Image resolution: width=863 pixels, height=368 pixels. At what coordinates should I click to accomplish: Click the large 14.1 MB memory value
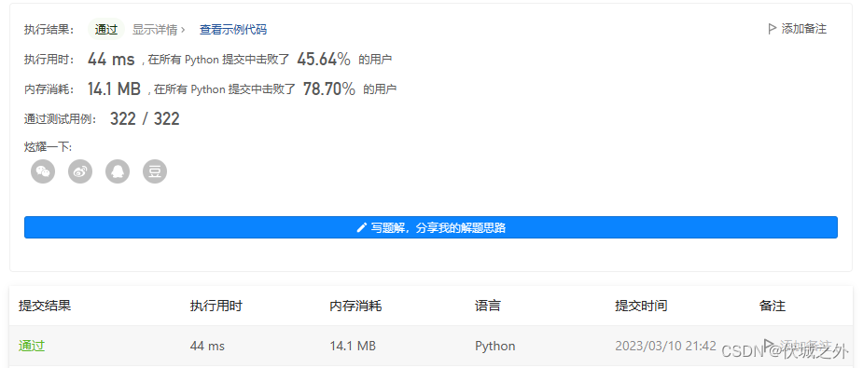tap(114, 89)
